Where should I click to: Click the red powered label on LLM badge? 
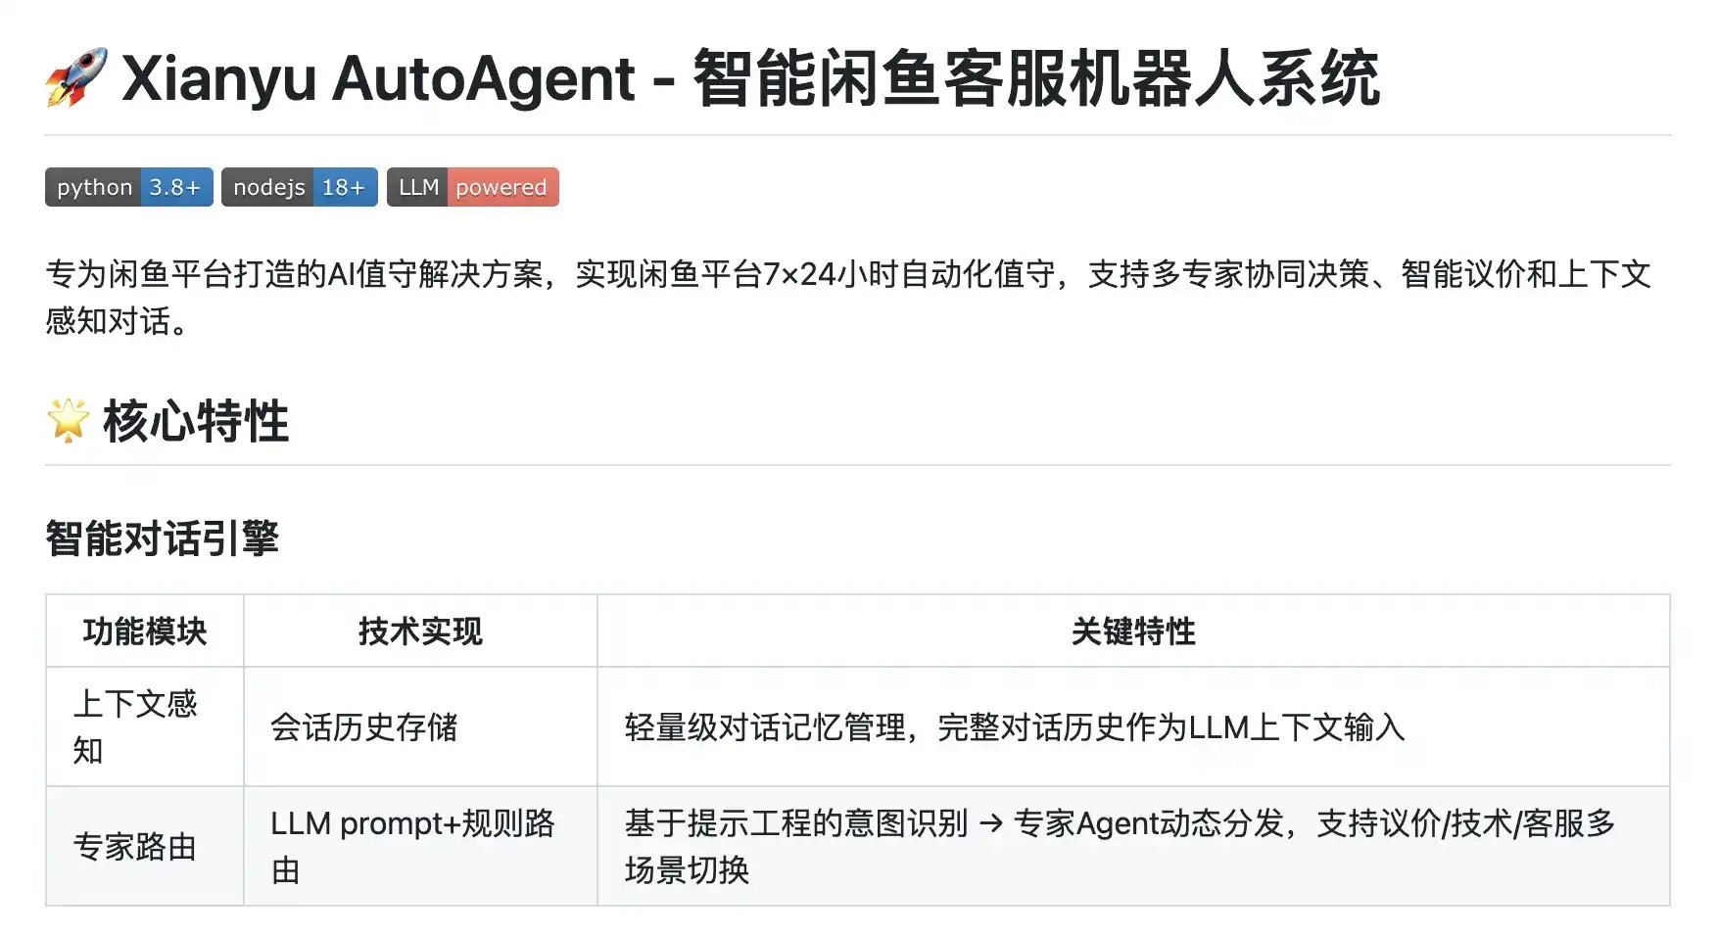coord(502,187)
